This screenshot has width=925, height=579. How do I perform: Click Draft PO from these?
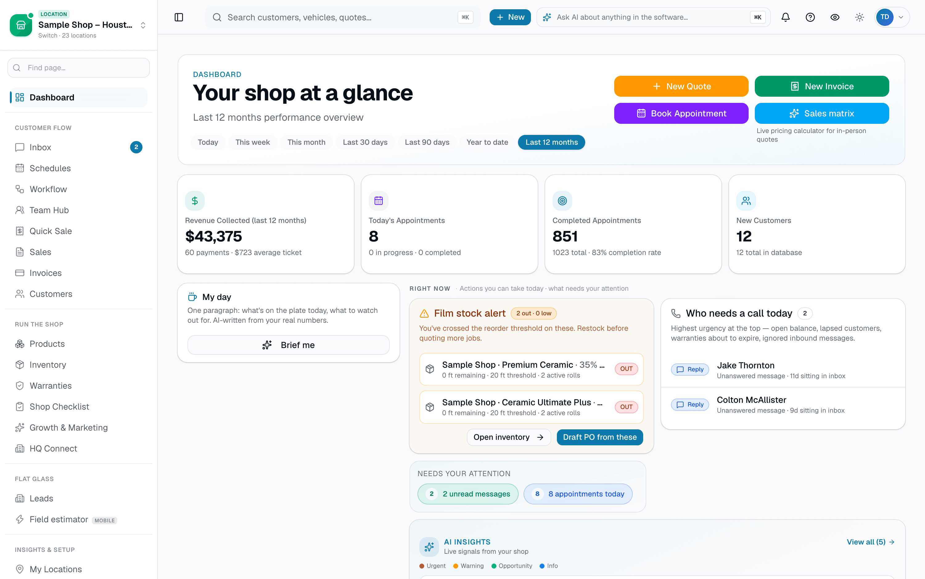(599, 437)
